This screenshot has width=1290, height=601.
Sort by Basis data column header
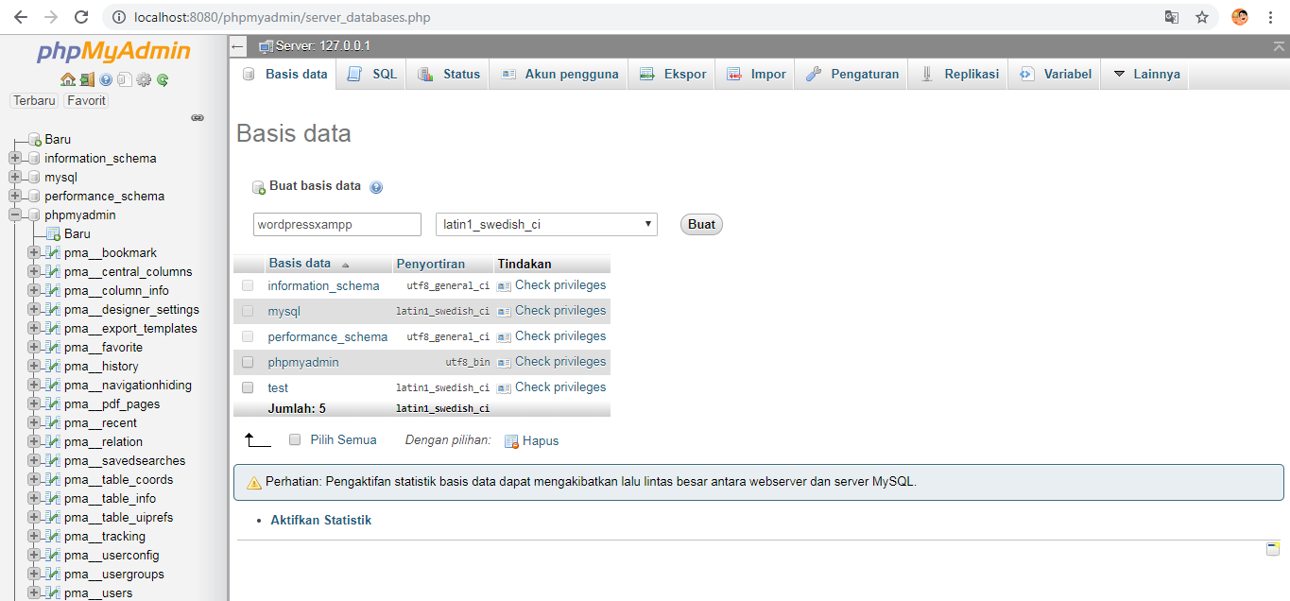[300, 264]
